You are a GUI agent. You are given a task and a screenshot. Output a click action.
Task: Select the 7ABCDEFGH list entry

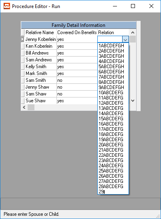[113, 77]
